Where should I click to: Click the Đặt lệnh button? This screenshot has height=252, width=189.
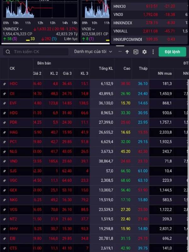(172, 52)
